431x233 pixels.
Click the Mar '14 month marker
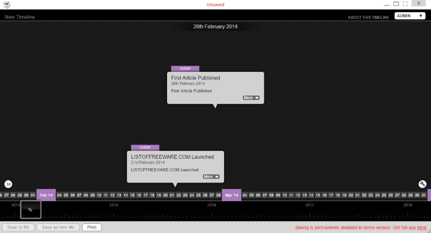click(231, 195)
